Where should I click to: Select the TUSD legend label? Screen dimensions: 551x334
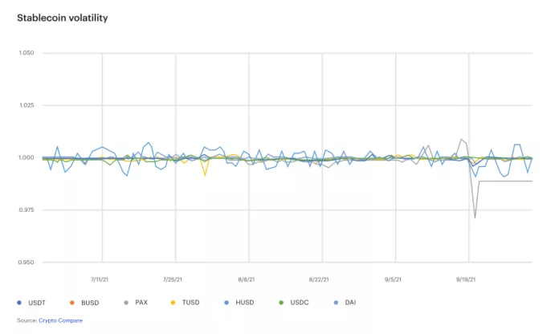[191, 303]
